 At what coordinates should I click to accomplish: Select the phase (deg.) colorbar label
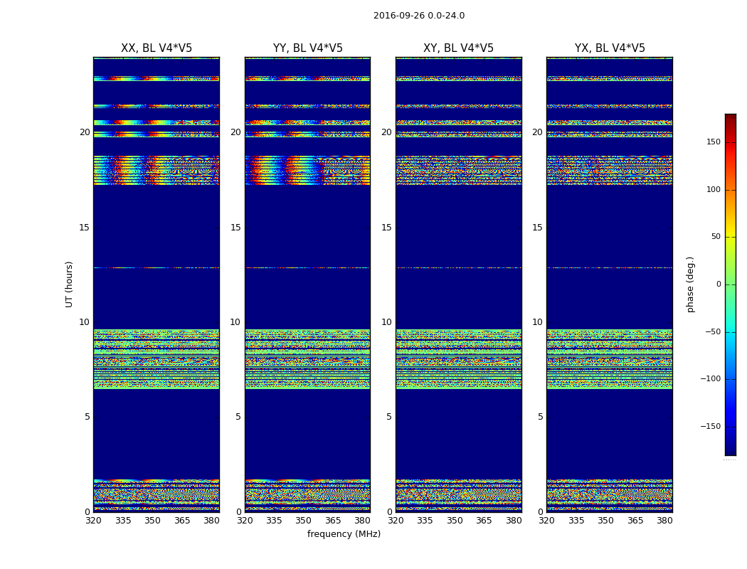(690, 284)
